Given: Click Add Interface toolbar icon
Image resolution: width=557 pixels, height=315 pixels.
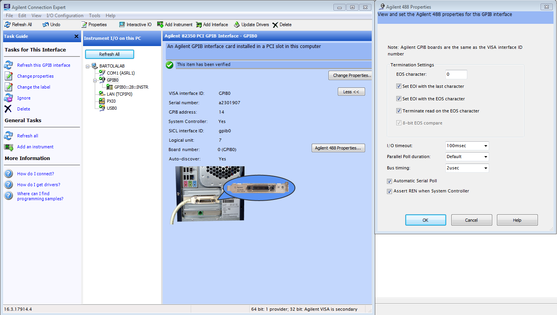Looking at the screenshot, I should [199, 25].
